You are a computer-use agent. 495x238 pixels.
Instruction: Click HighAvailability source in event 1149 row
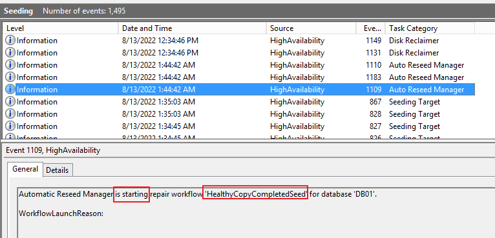[x=297, y=41]
